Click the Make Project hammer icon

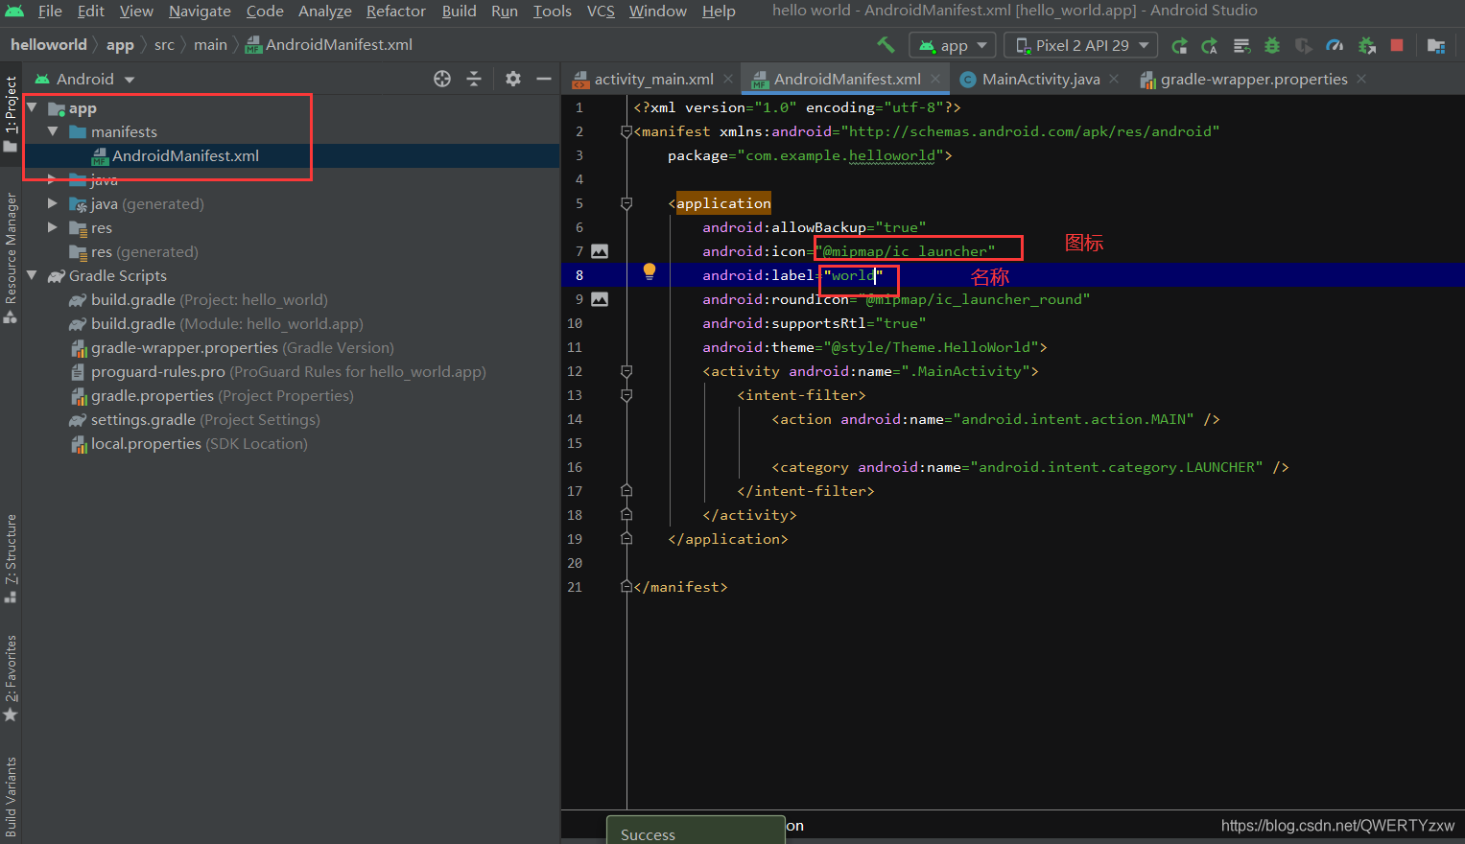886,44
